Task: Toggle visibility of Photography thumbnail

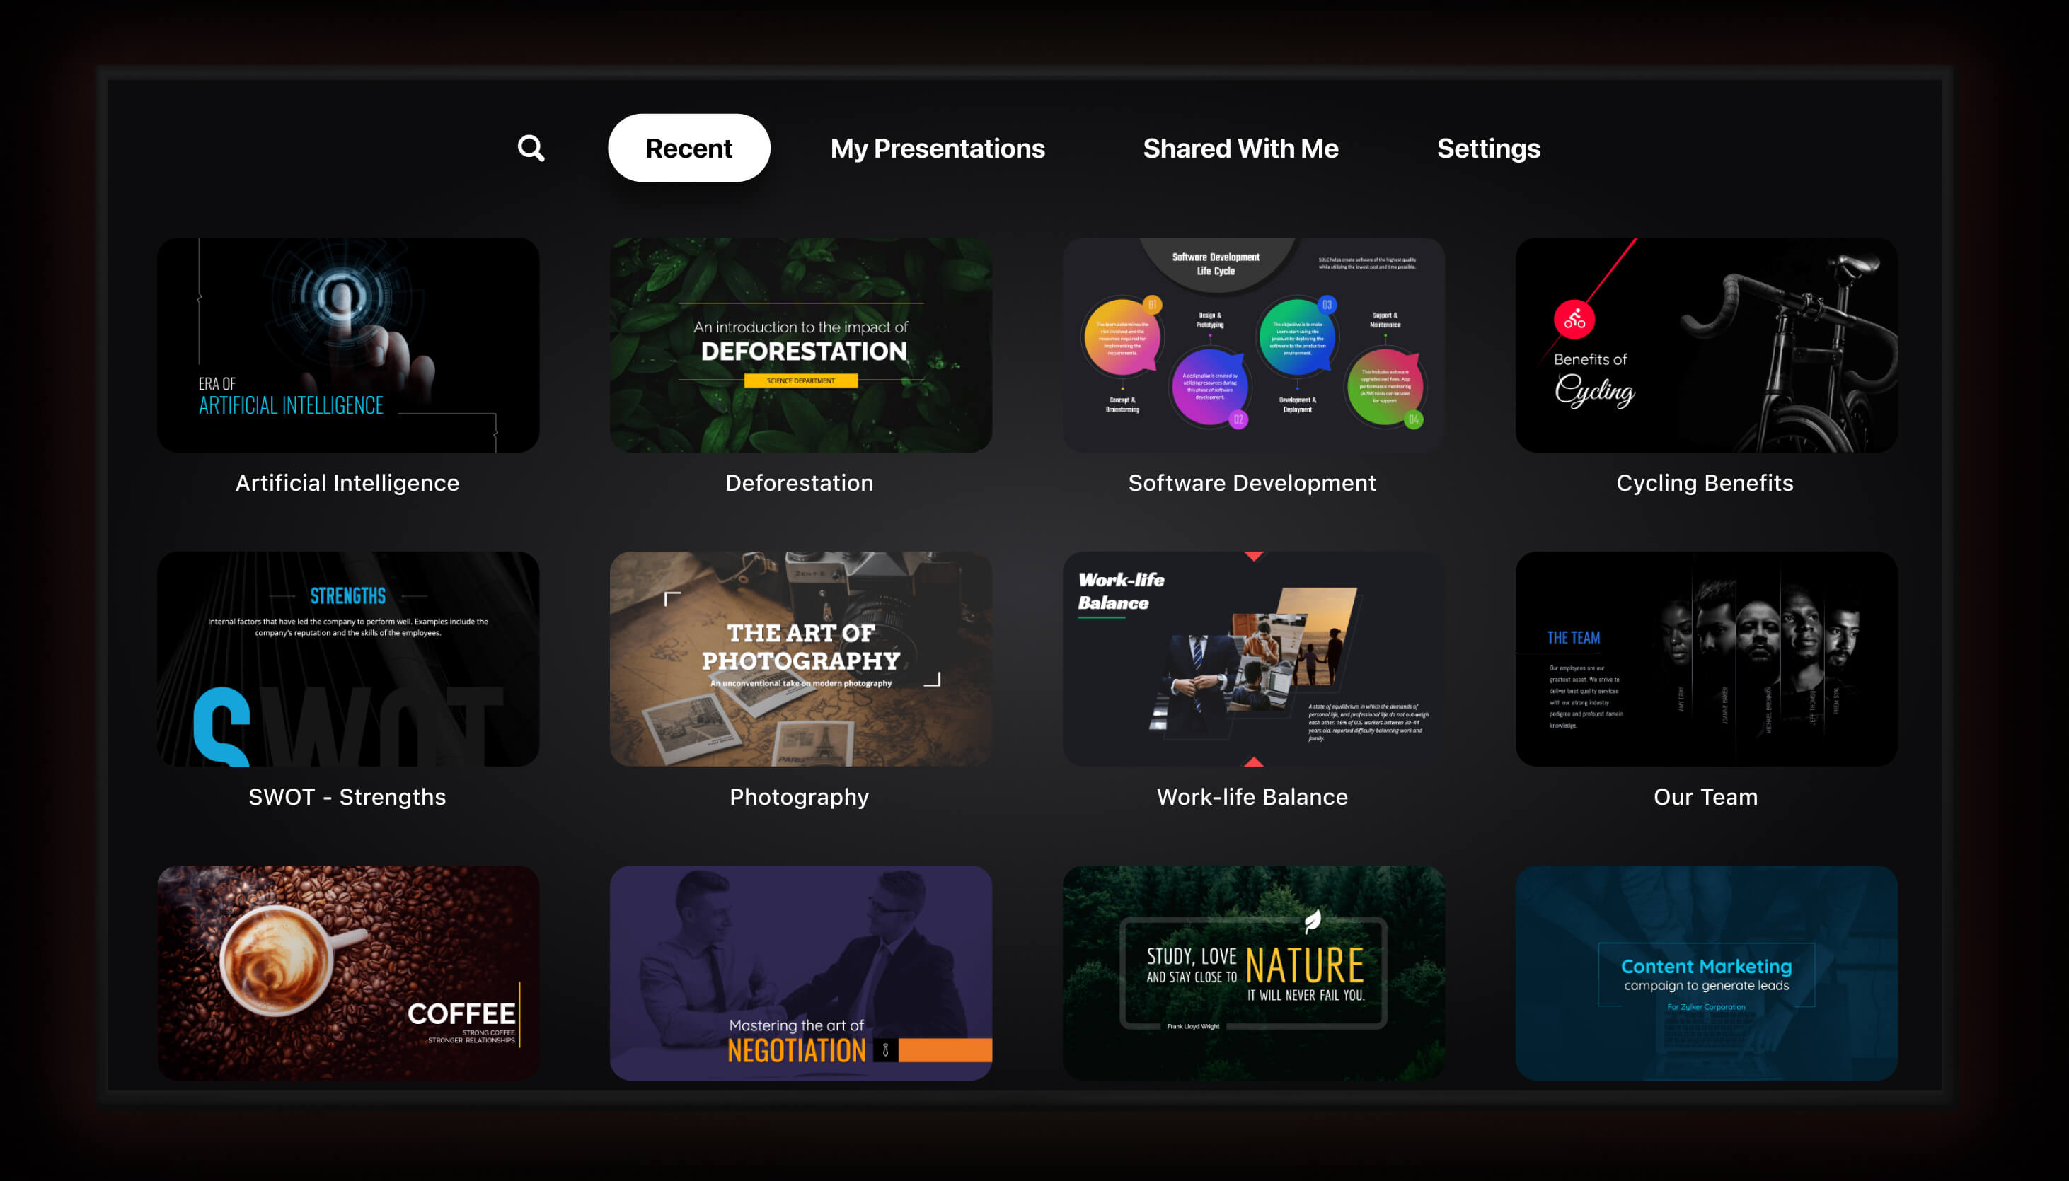Action: 800,658
